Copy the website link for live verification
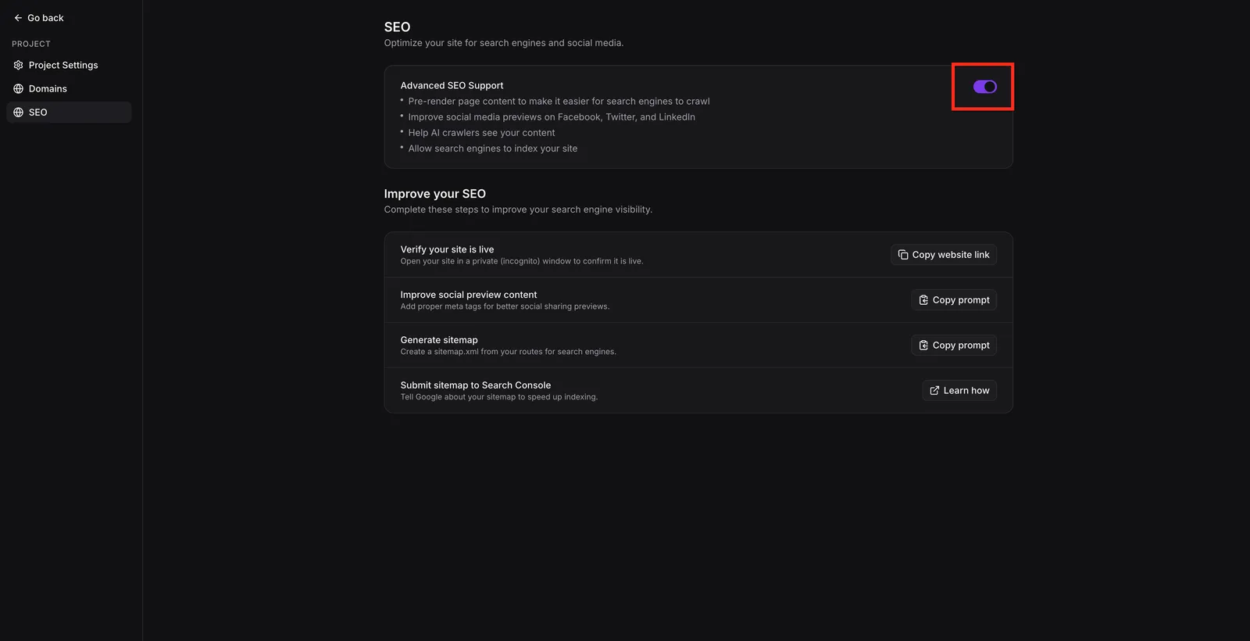1250x641 pixels. [x=944, y=255]
